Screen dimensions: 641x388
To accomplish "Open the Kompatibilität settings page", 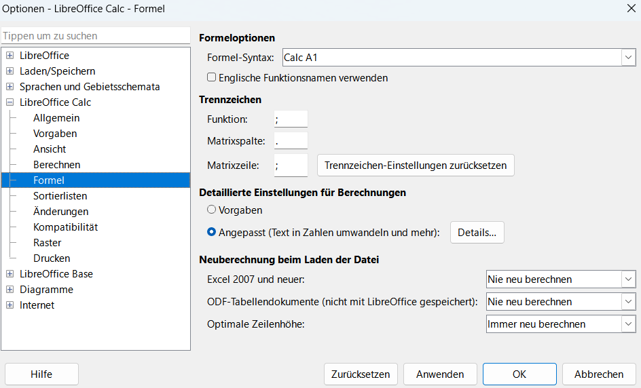I will [65, 227].
